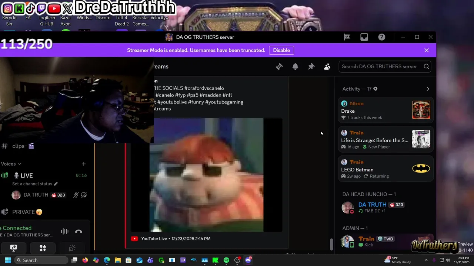The image size is (474, 266).
Task: Click the taskbar Search box
Action: coord(41,260)
